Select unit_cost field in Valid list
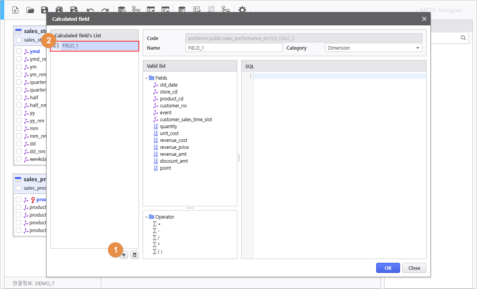 coord(169,133)
